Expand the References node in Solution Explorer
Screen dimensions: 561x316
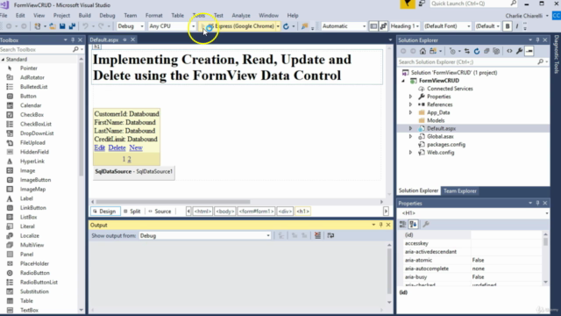coord(410,104)
